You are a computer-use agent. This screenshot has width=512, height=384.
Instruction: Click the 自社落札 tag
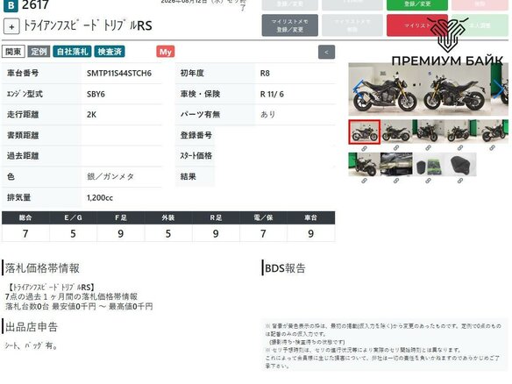tap(72, 52)
